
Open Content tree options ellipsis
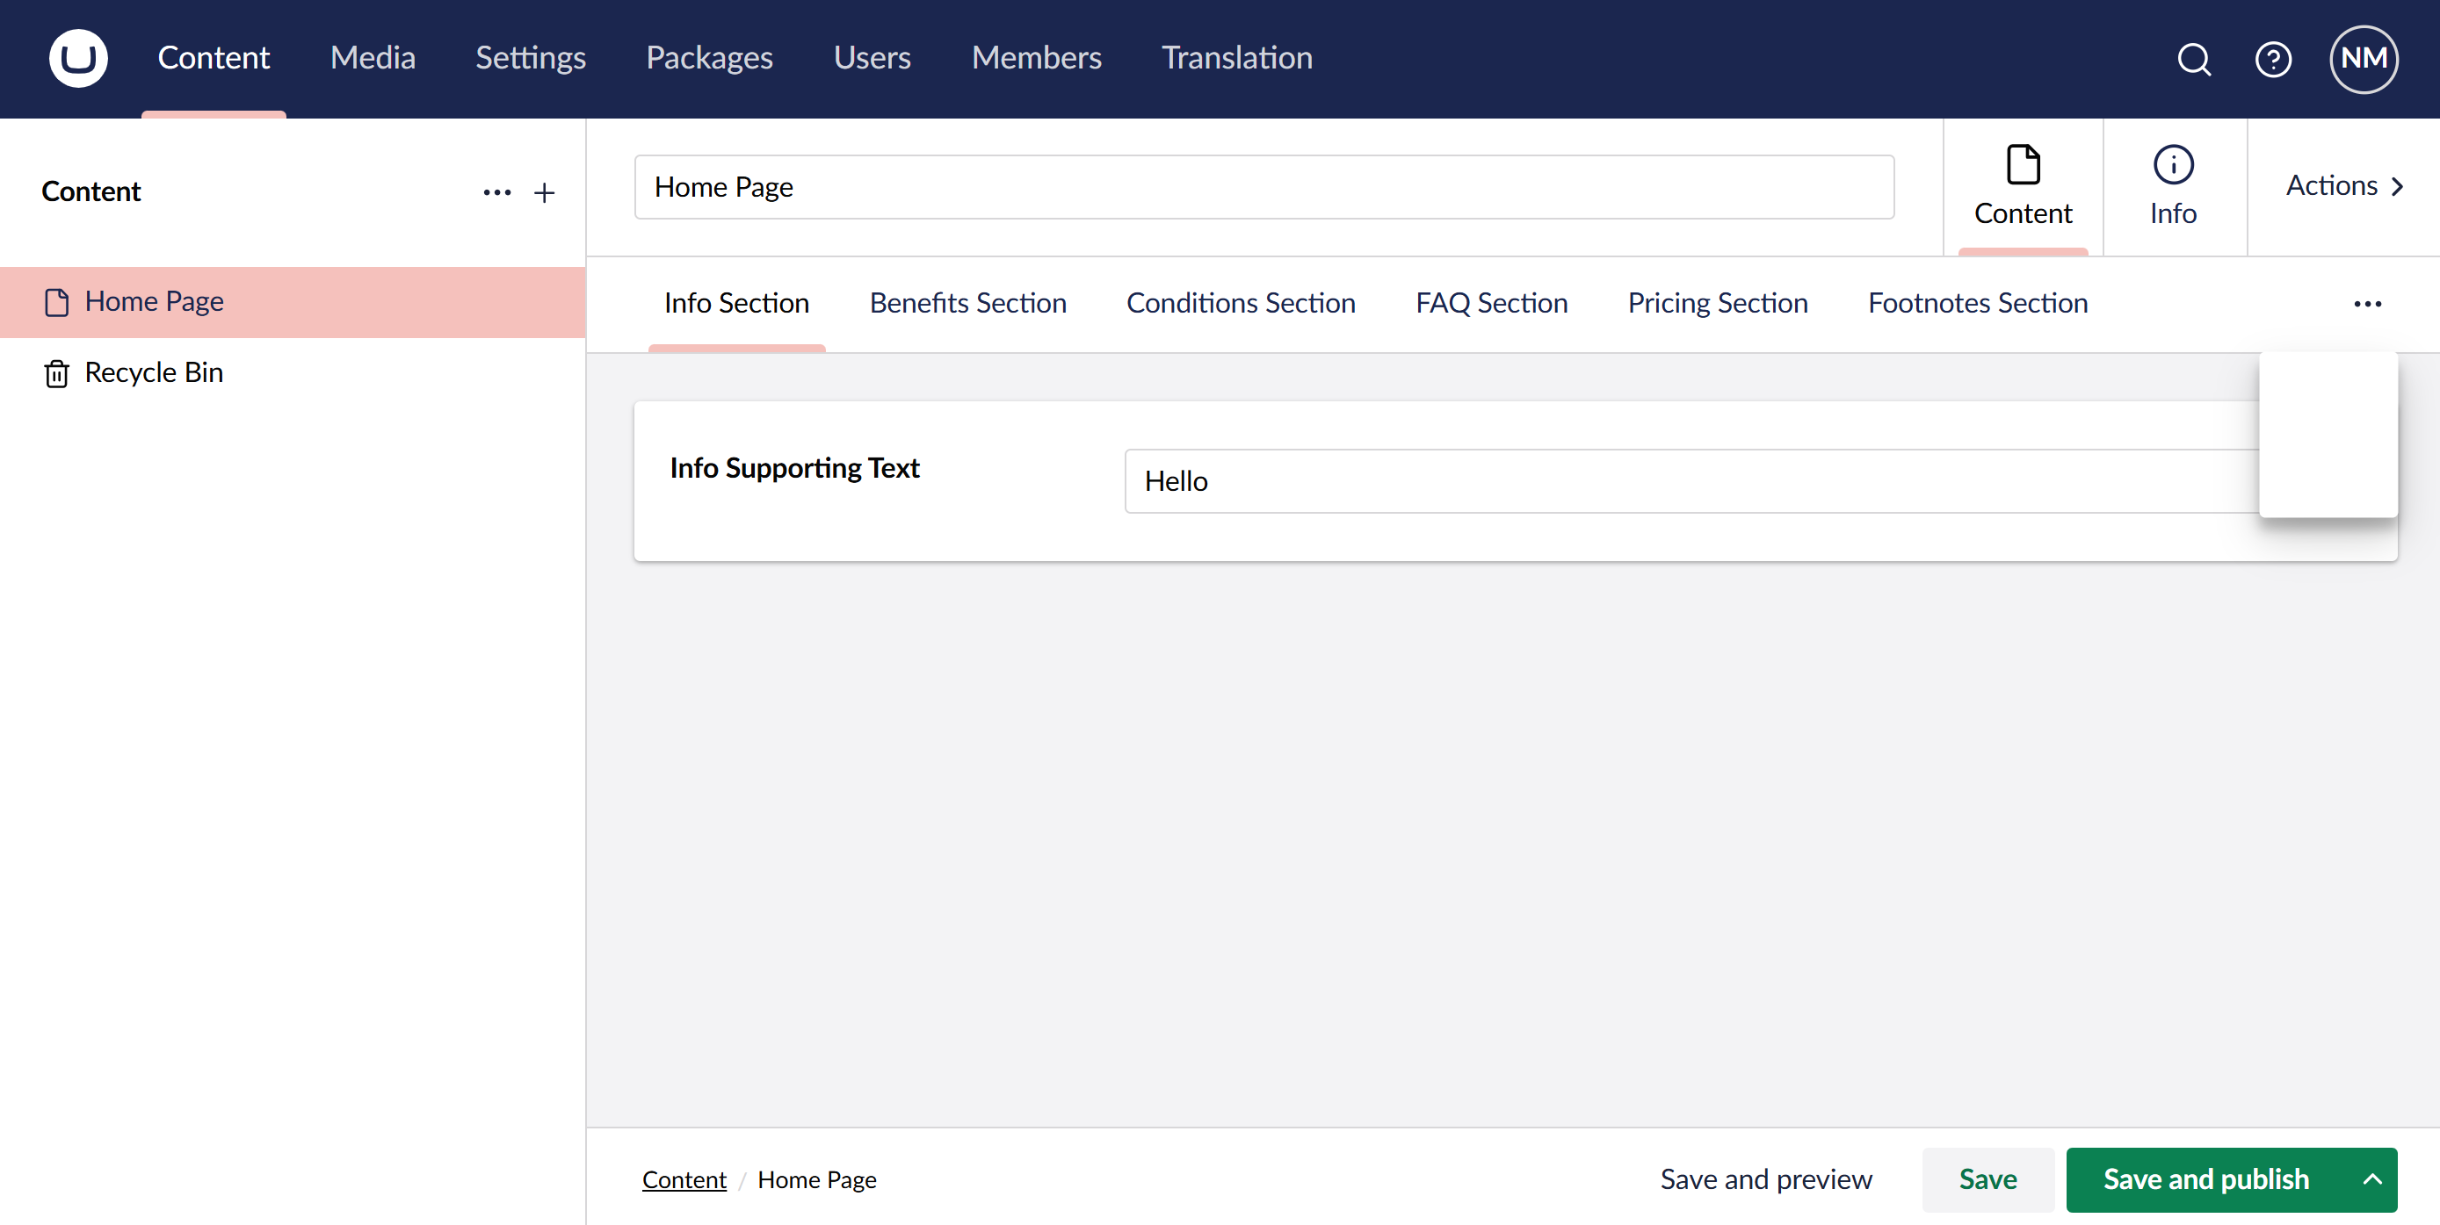pos(496,193)
